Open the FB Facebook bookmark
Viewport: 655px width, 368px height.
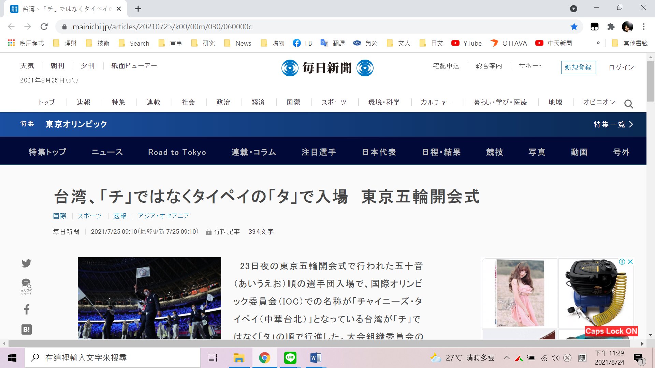302,43
